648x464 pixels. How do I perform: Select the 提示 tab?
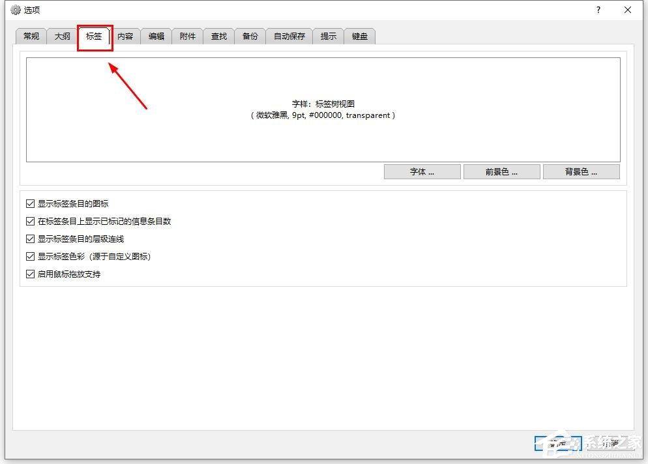(x=329, y=36)
